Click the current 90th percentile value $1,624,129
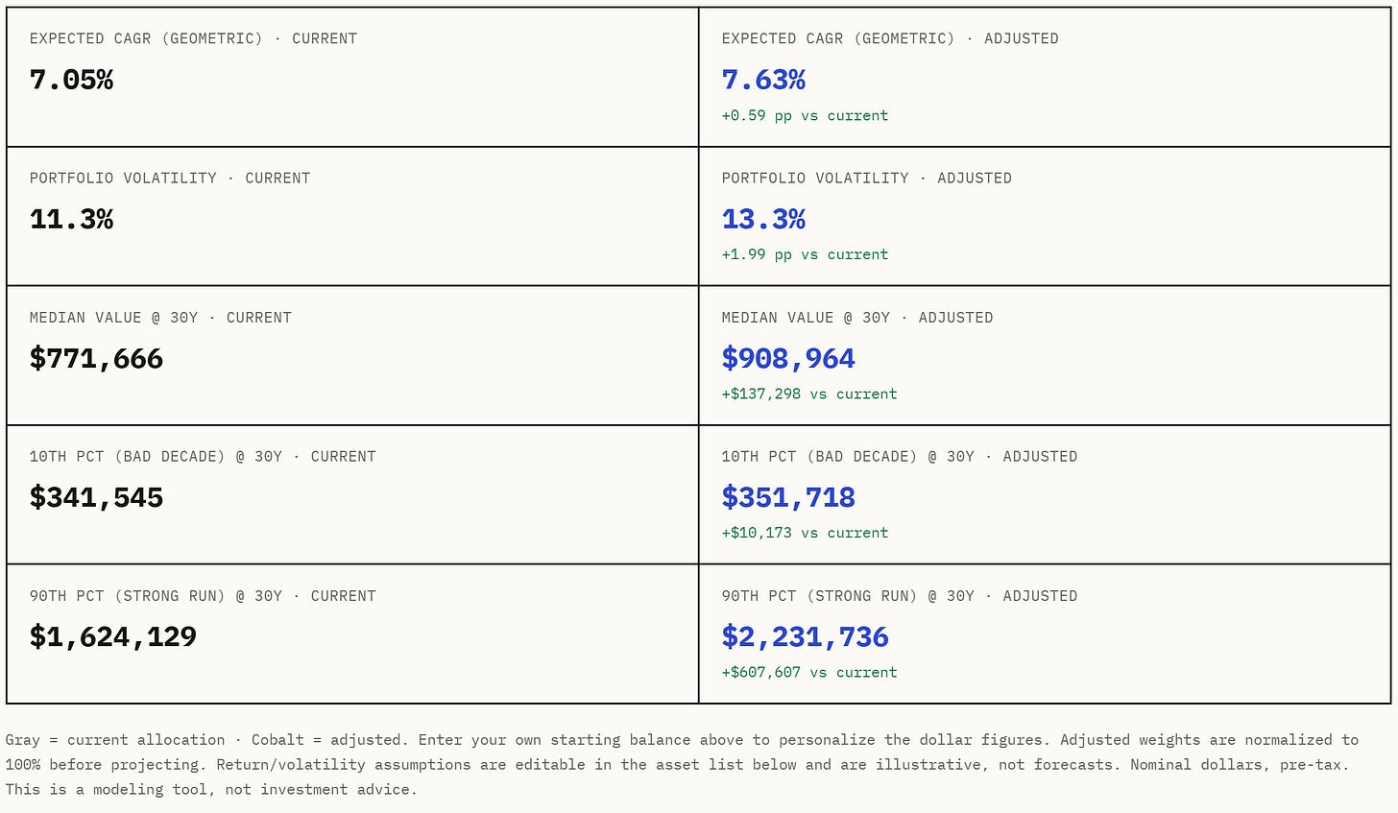 click(x=113, y=637)
